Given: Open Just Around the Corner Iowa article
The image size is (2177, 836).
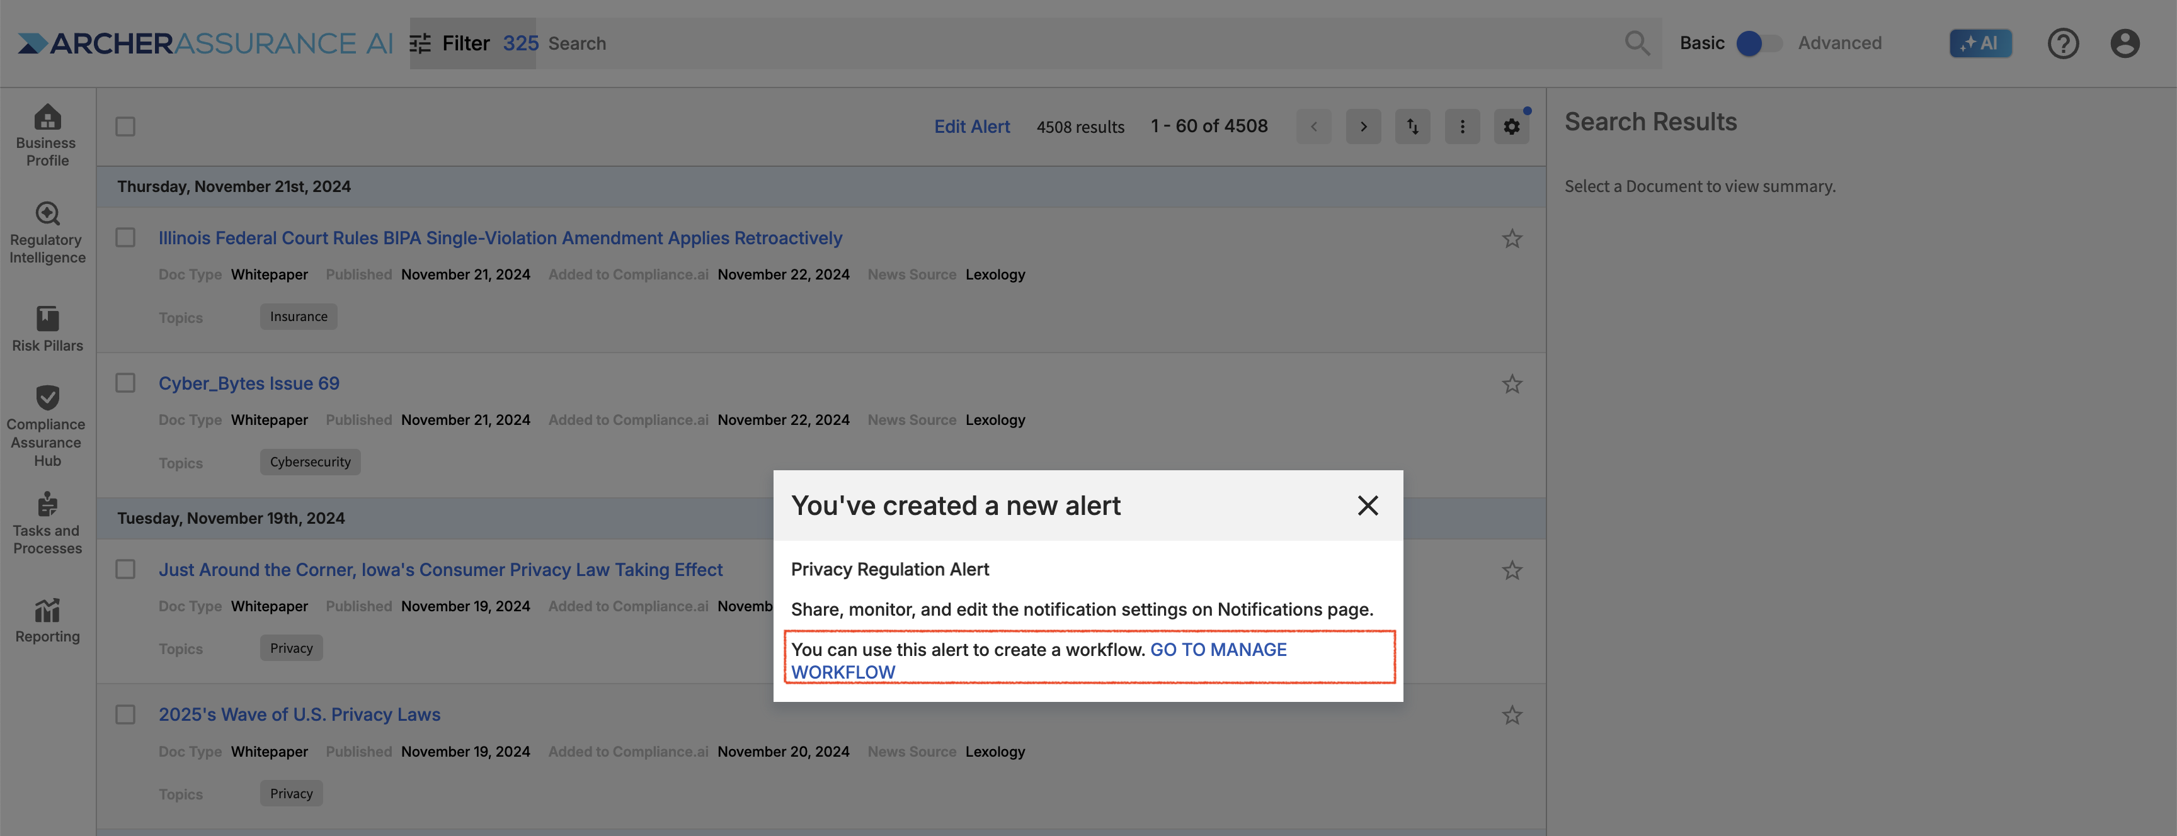Looking at the screenshot, I should pos(440,570).
